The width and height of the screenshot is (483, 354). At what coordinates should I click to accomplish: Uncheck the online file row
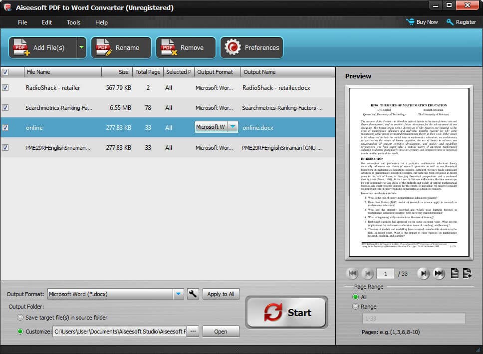[x=5, y=128]
